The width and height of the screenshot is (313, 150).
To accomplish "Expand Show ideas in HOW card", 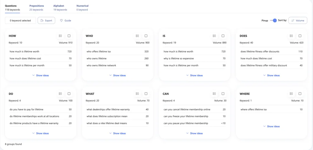I will (x=41, y=75).
